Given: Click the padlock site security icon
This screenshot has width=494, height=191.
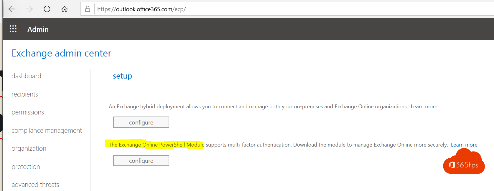Looking at the screenshot, I should tap(88, 9).
